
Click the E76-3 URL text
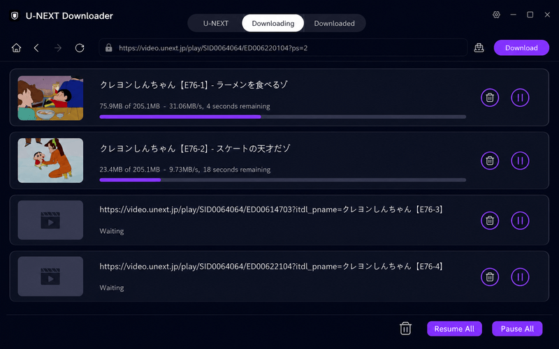(271, 209)
